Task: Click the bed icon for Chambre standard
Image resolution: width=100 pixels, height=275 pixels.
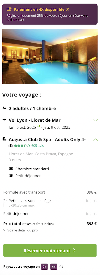Action: tap(11, 169)
